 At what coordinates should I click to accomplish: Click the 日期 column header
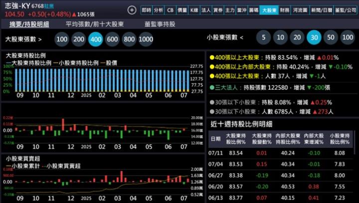coord(215,139)
